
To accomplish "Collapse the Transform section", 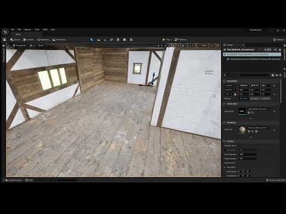I will click(x=225, y=81).
